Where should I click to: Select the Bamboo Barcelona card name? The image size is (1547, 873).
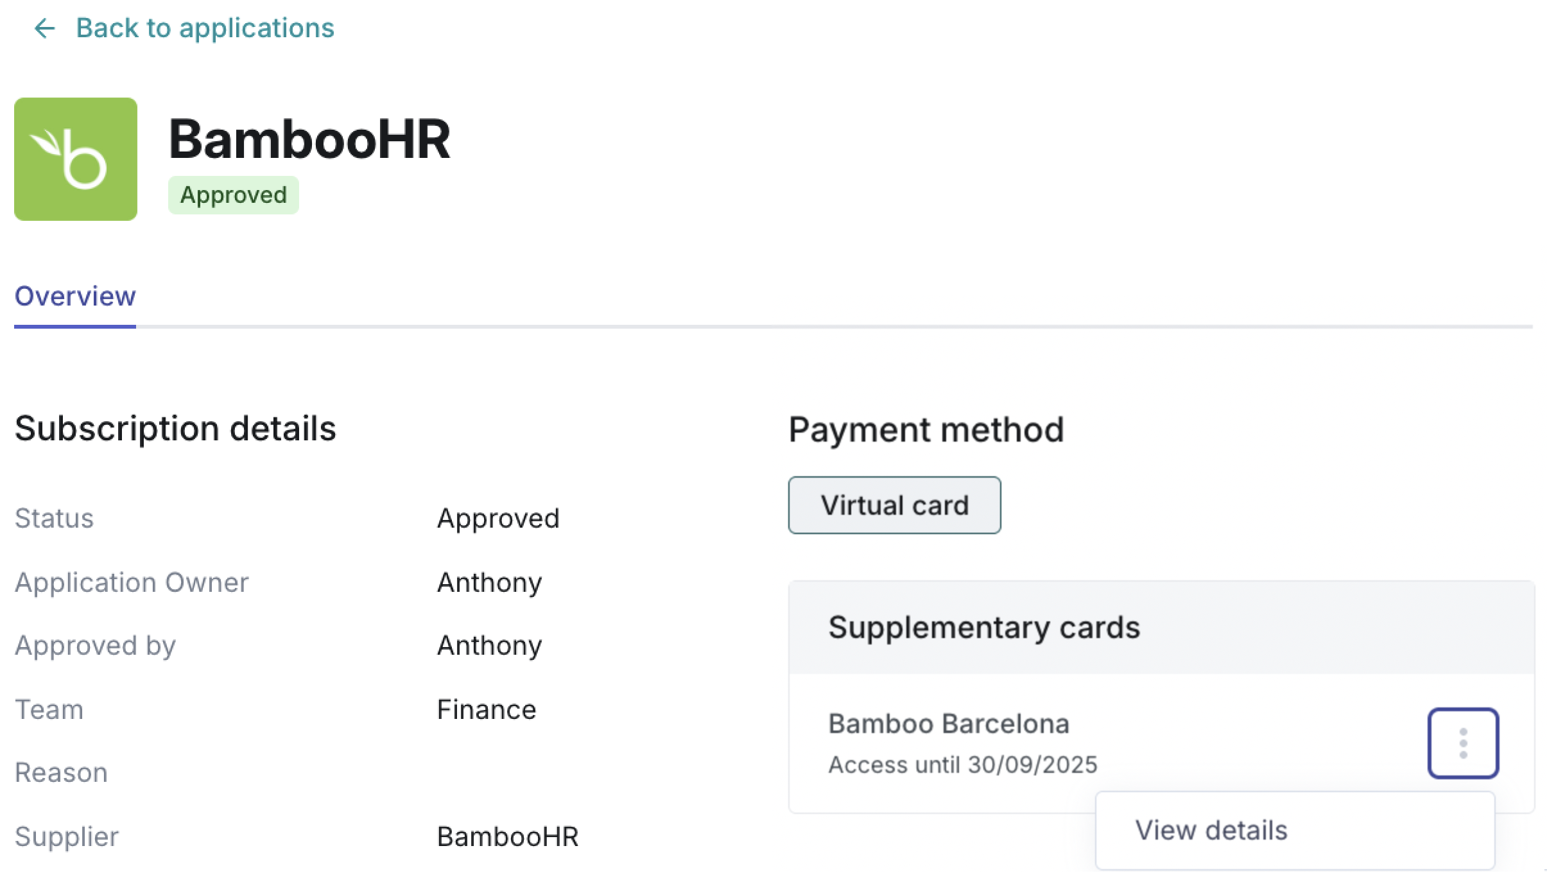click(949, 724)
